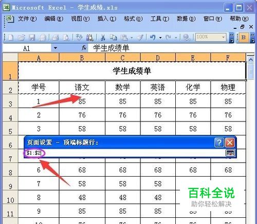Viewport: 257px width, 224px height.
Task: Click the Print Preview icon
Action: tap(66, 38)
